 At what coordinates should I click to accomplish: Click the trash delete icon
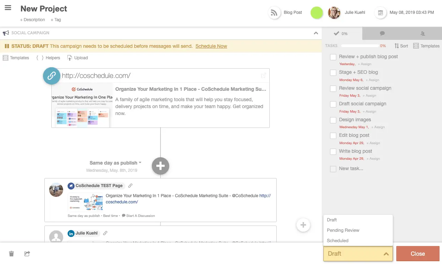click(11, 254)
